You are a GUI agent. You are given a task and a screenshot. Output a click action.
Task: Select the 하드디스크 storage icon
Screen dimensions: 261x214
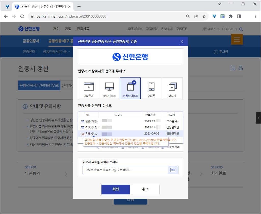(109, 88)
